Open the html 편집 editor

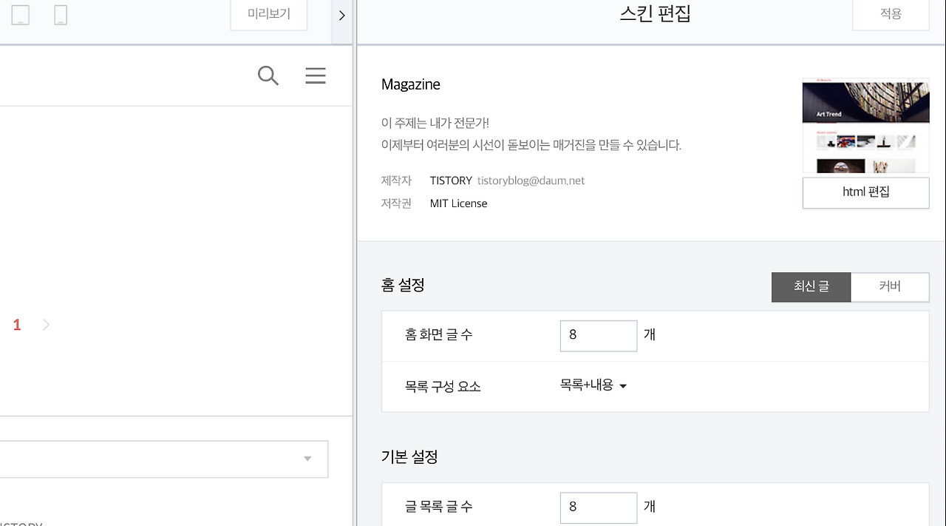pos(865,192)
